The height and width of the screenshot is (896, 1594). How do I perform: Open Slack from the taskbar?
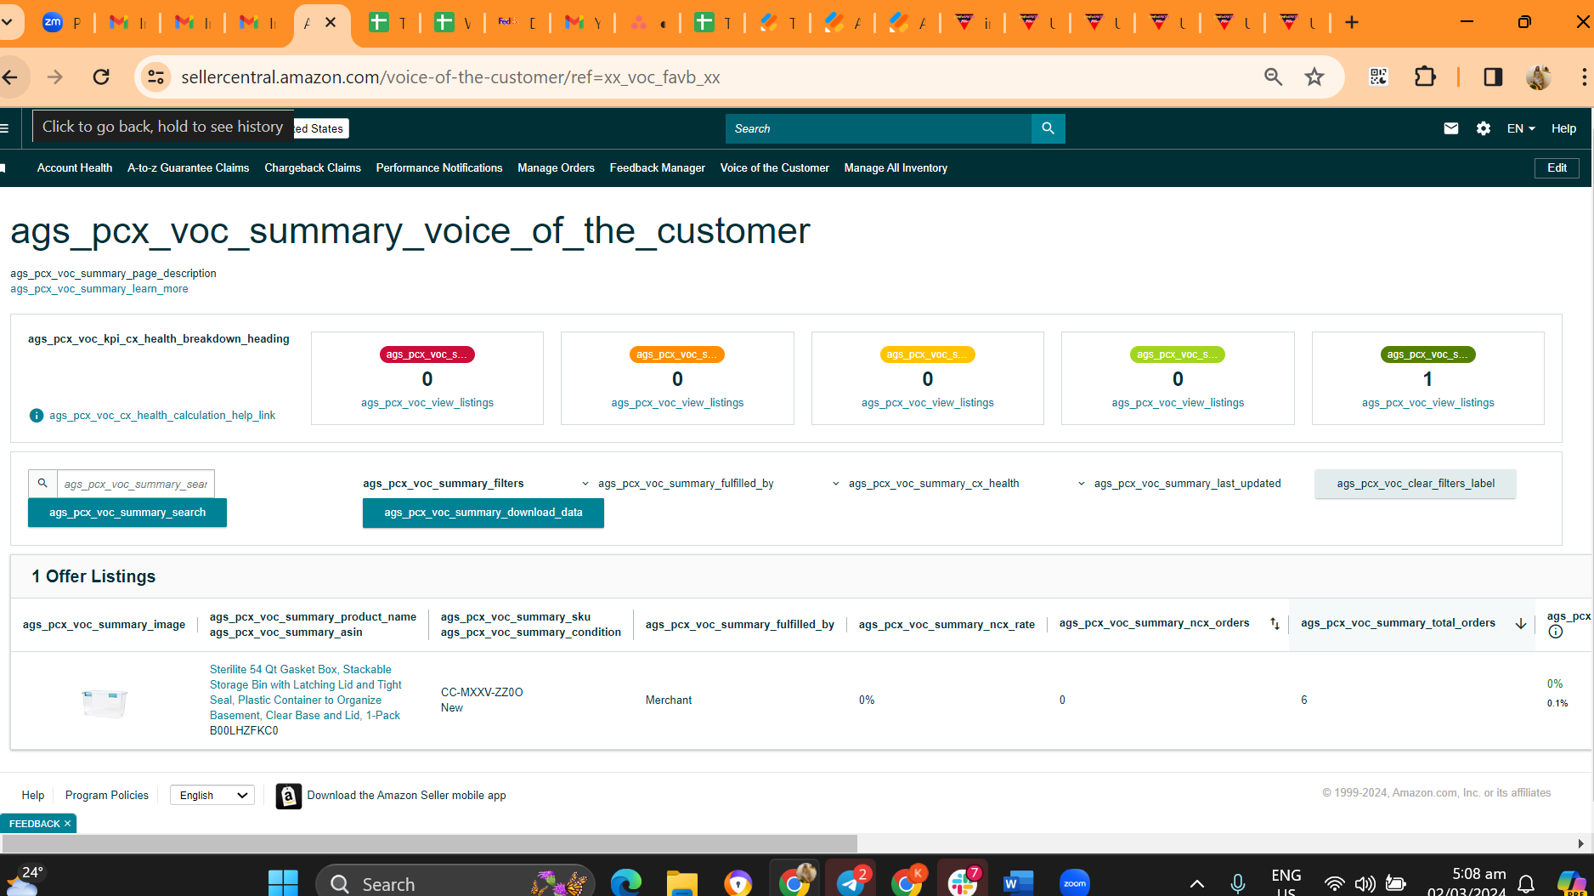coord(963,882)
